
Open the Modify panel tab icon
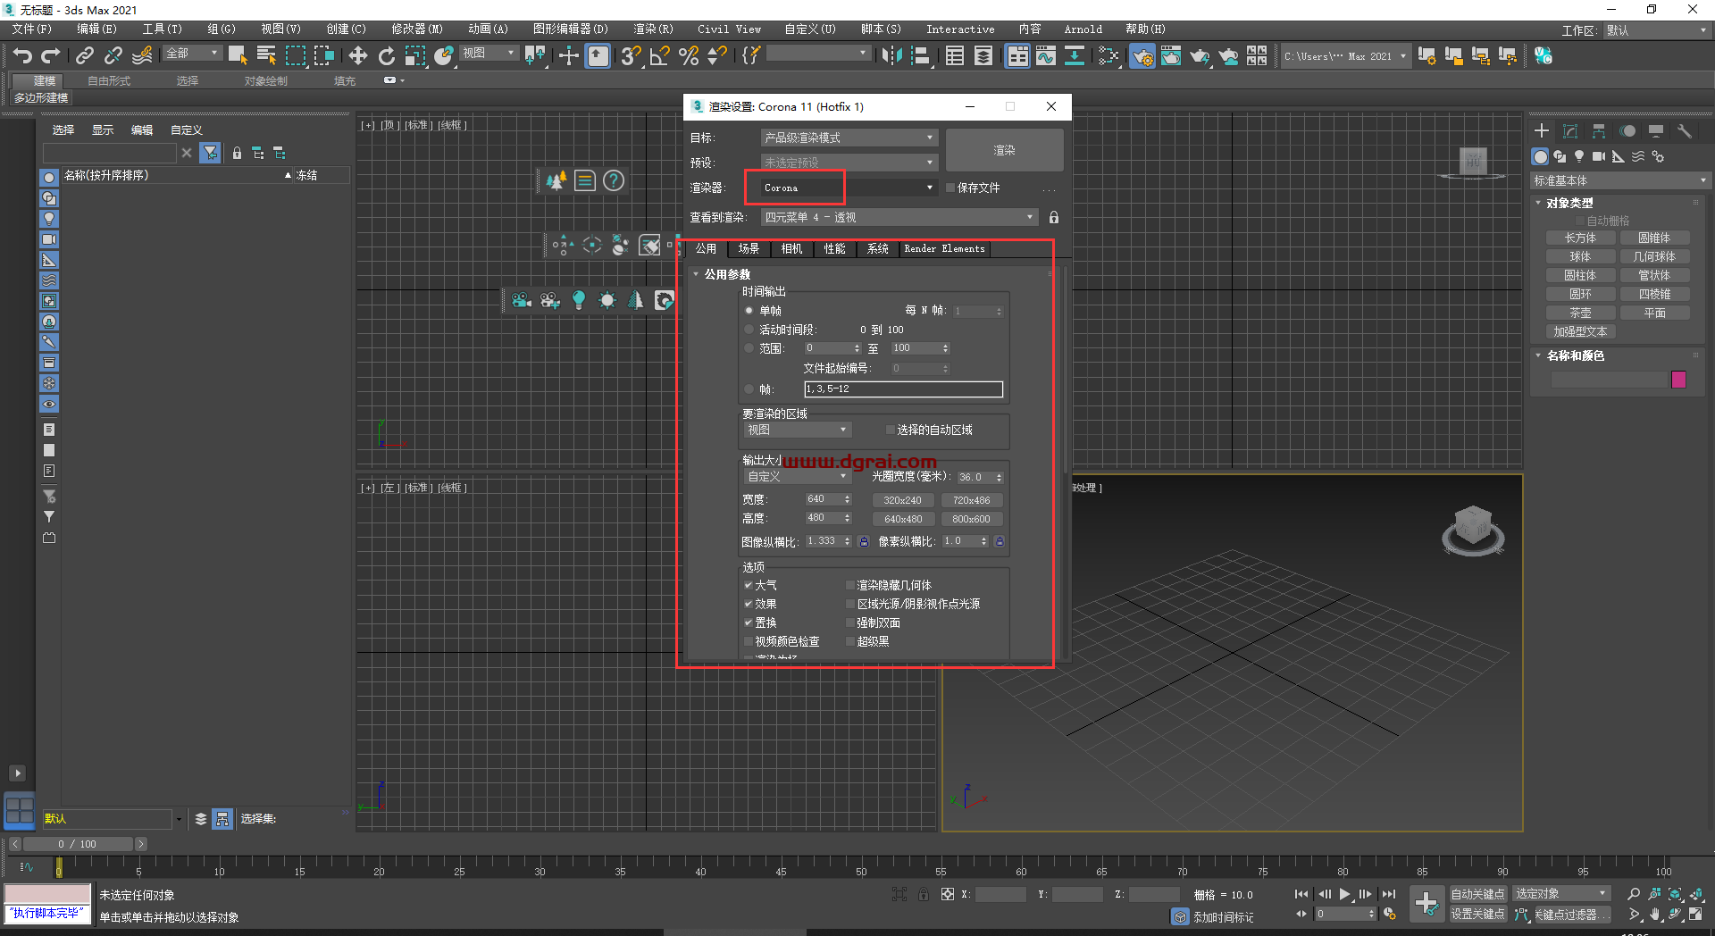coord(1570,131)
